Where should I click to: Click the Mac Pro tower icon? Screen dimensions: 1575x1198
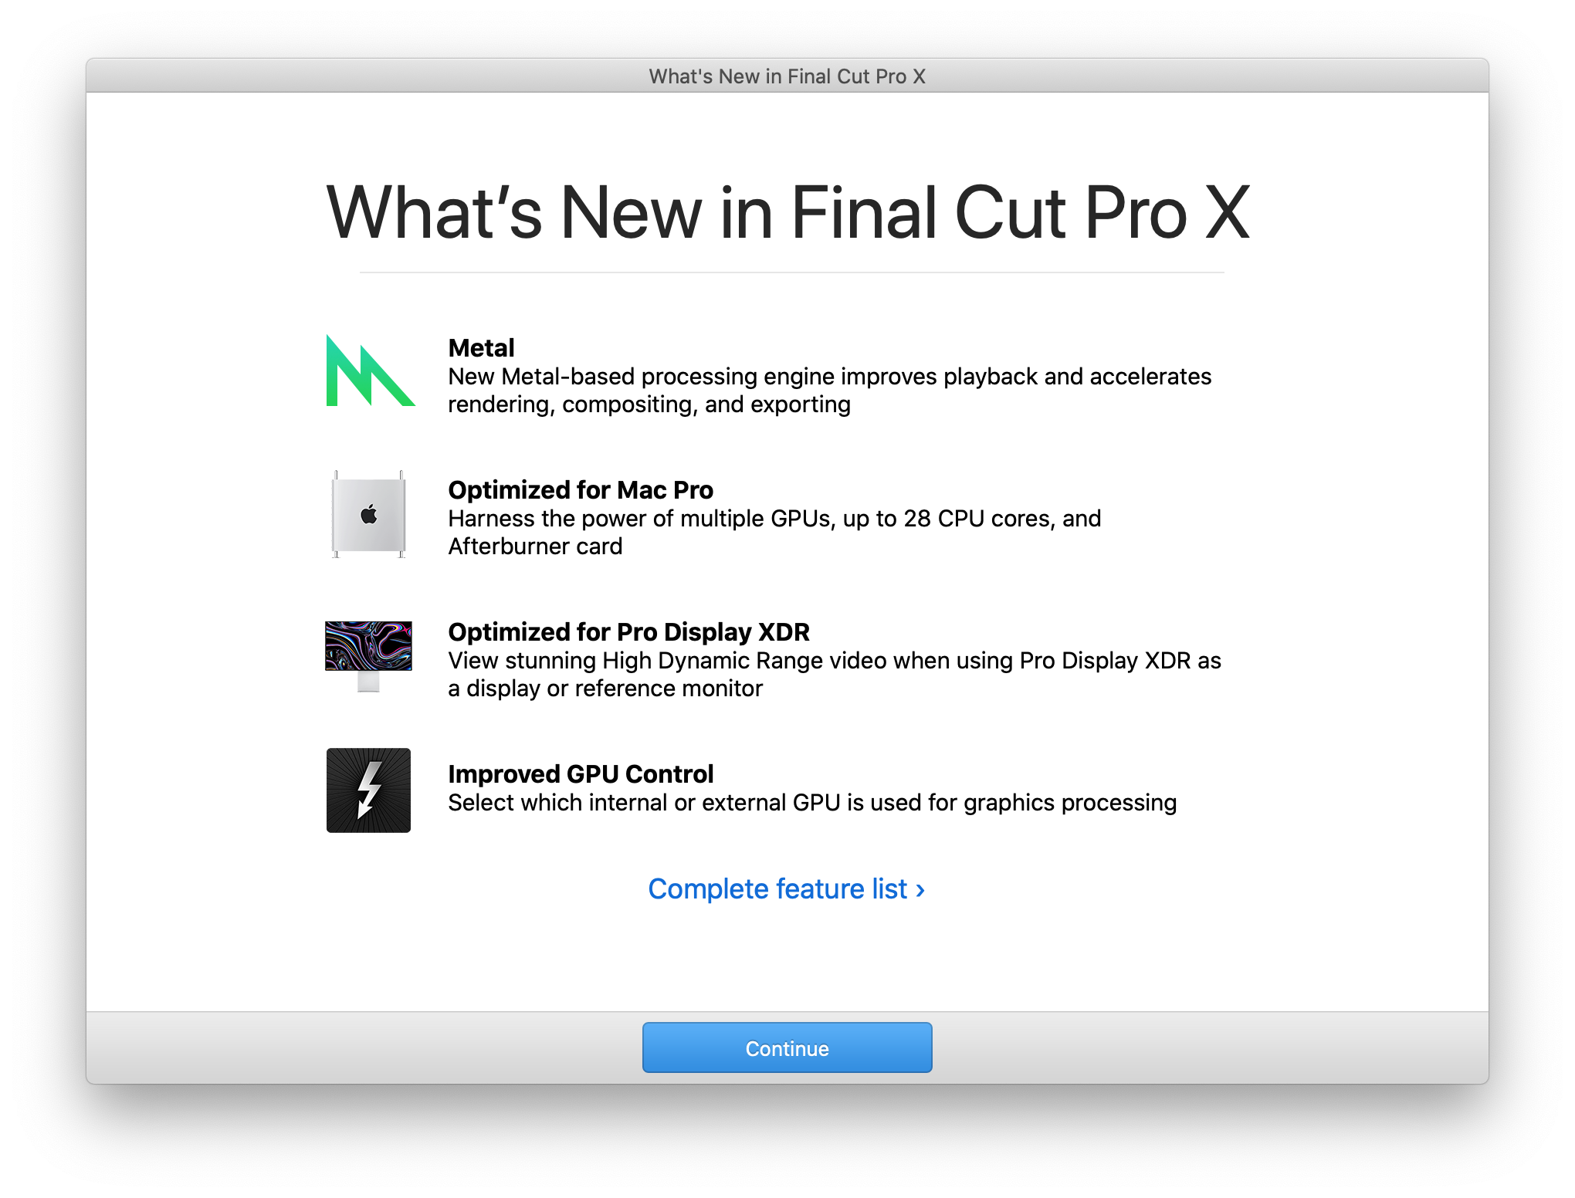pos(369,514)
